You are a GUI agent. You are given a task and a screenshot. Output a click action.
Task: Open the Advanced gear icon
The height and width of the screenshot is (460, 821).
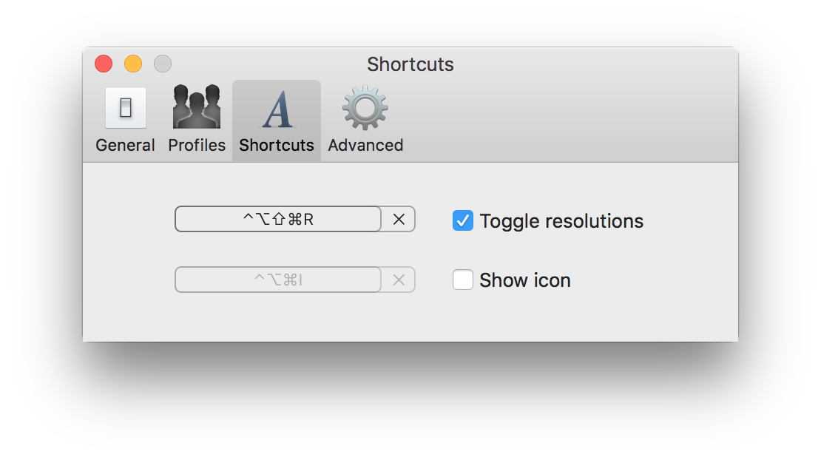click(365, 108)
